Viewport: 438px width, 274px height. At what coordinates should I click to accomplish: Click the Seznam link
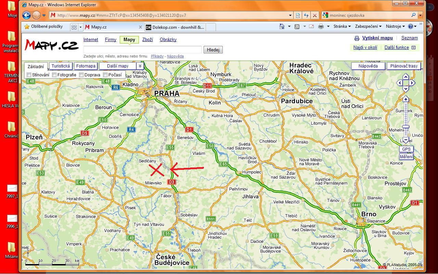410,38
